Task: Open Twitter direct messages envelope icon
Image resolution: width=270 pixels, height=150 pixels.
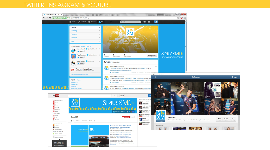Action: (x=145, y=22)
